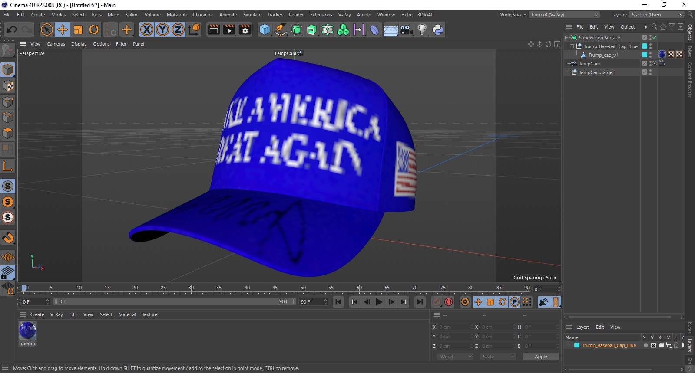Render the active view

(x=214, y=29)
